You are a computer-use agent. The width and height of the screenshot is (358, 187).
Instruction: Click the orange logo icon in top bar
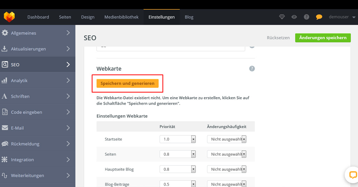(9, 17)
